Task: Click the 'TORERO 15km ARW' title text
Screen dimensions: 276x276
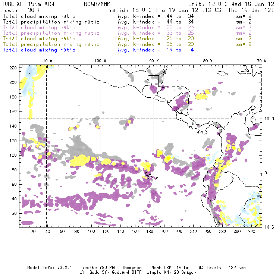Action: (x=28, y=4)
